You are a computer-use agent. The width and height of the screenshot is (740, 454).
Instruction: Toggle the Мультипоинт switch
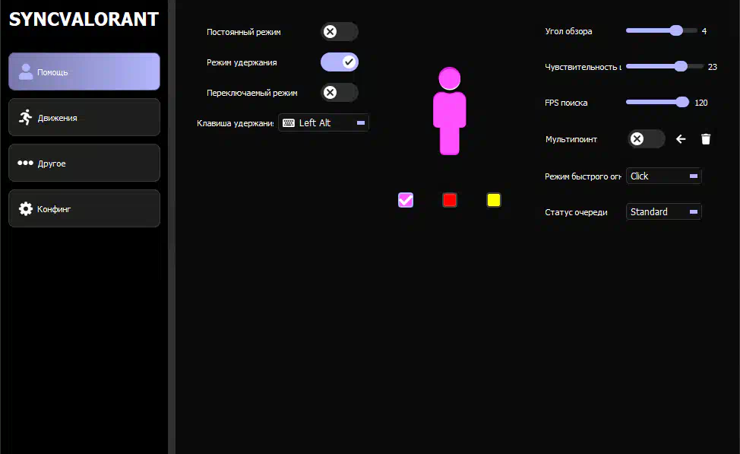click(646, 139)
